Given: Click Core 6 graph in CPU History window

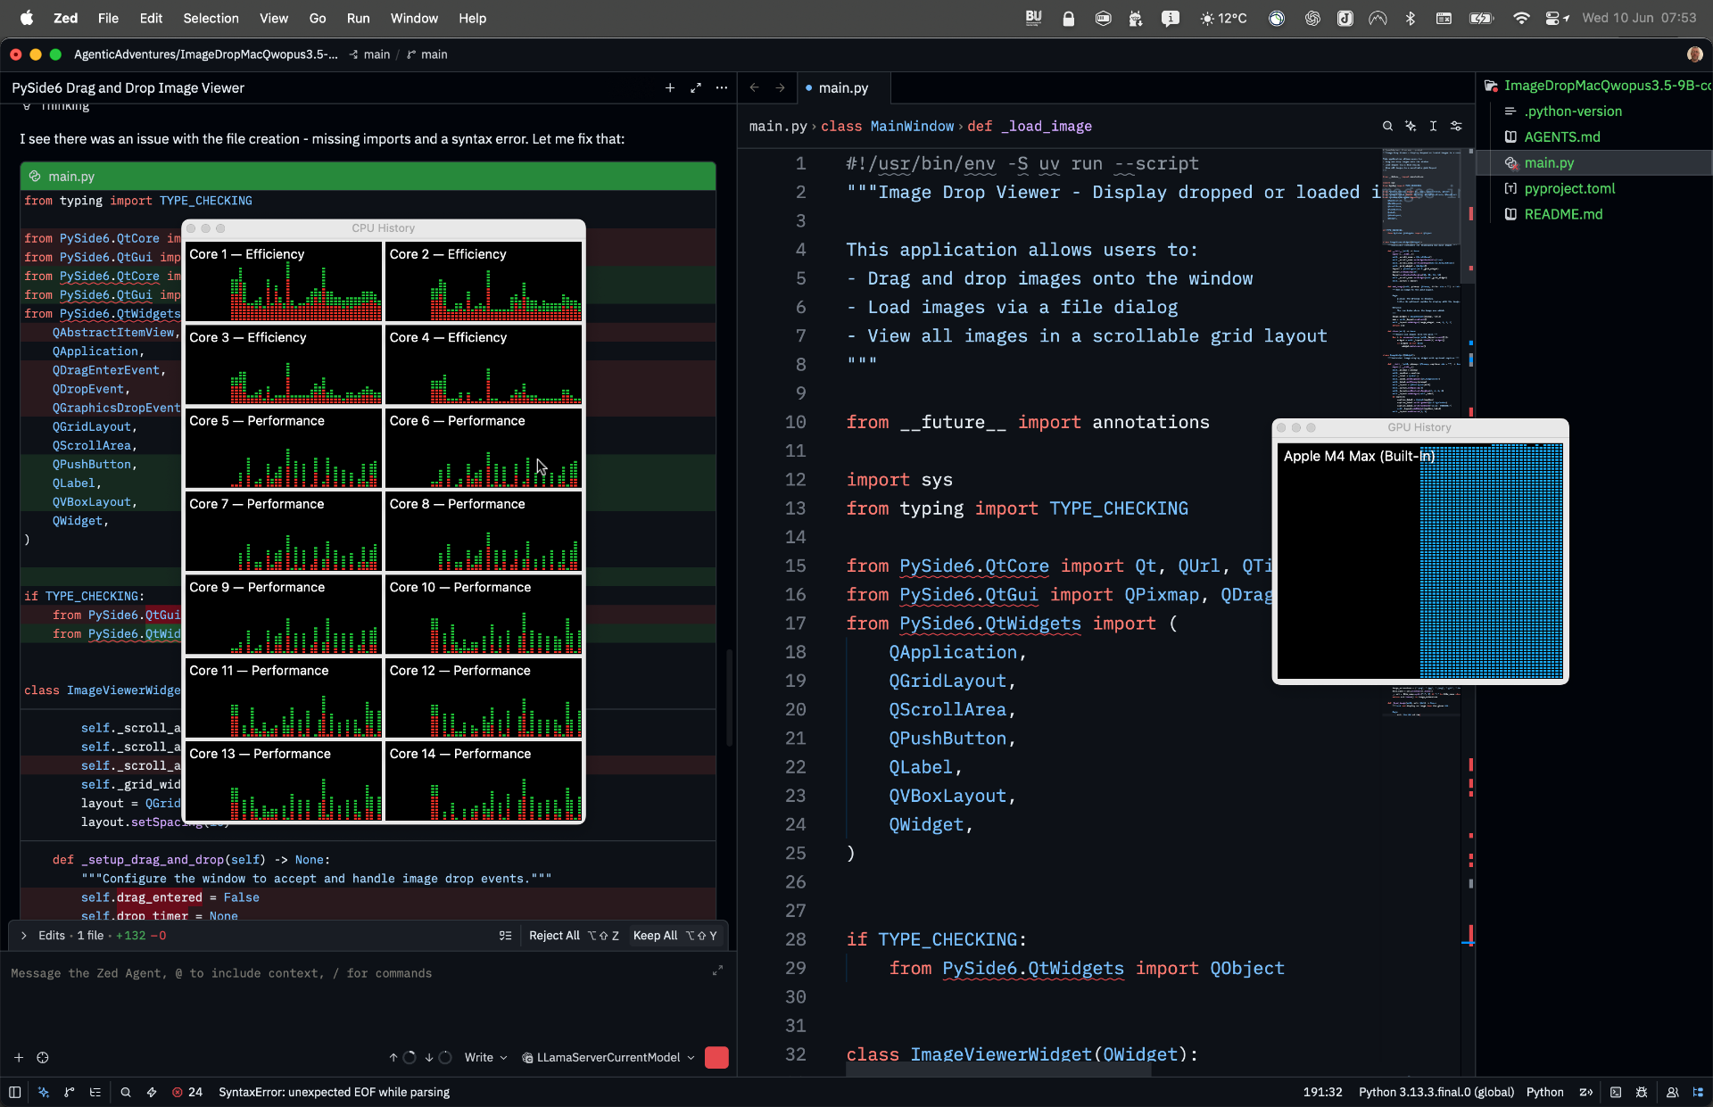Looking at the screenshot, I should point(484,448).
